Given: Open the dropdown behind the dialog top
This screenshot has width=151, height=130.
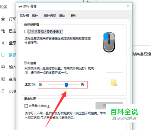Looking at the screenshot, I should 91,1.
